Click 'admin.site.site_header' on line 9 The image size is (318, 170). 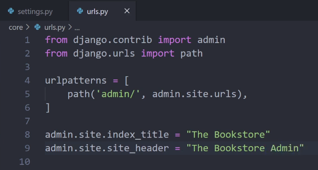point(107,148)
